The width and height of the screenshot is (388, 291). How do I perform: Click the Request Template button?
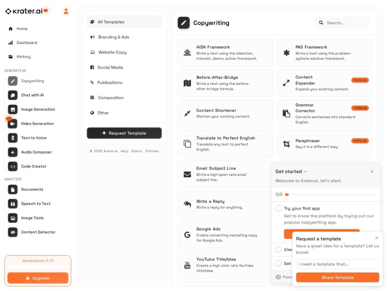[x=124, y=133]
